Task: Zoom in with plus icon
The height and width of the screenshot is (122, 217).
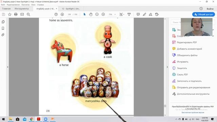Action: click(103, 14)
